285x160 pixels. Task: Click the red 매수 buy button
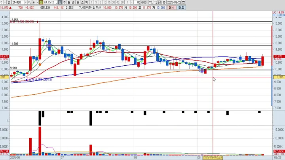pos(171,8)
